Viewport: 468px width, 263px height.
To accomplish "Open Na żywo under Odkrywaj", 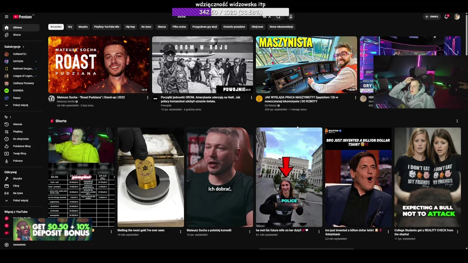I will click(21, 193).
